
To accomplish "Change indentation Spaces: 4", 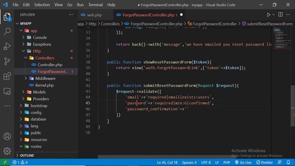I will (x=189, y=162).
